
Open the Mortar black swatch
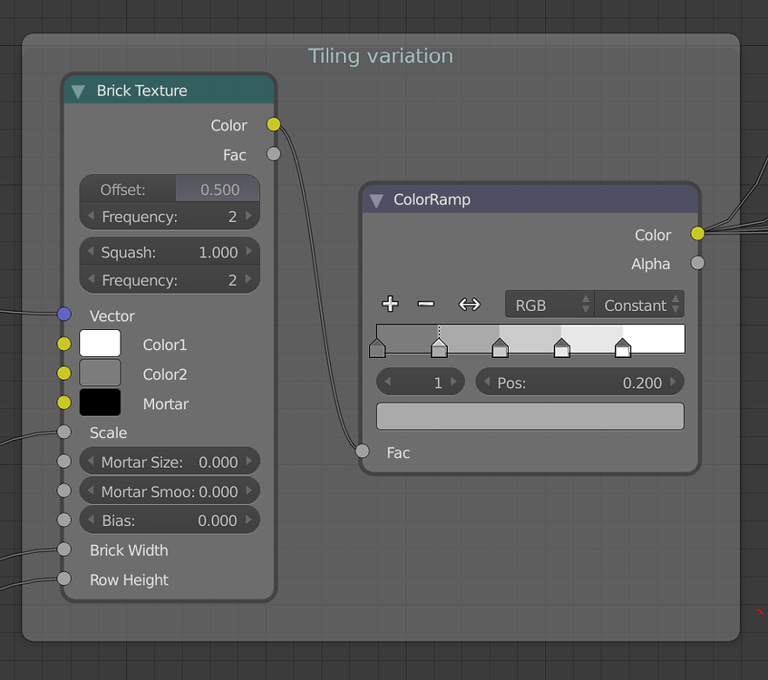(x=100, y=403)
